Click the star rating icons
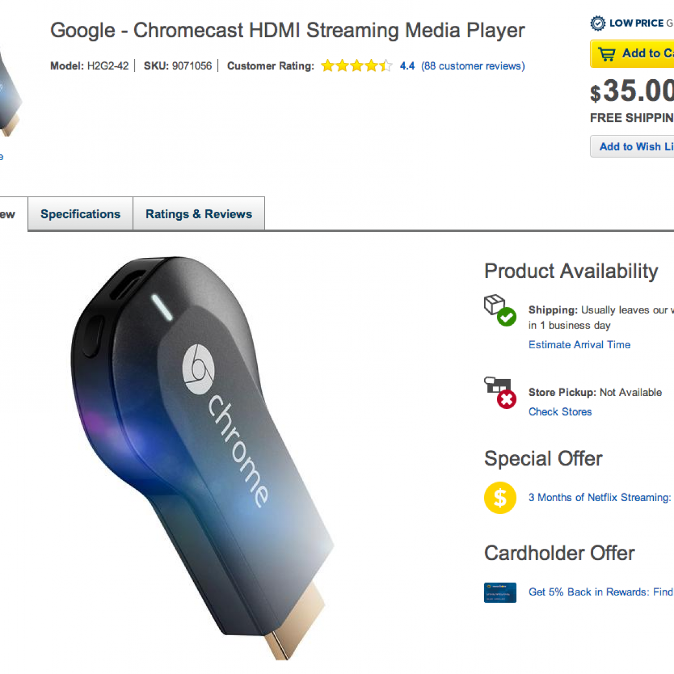 pos(356,66)
